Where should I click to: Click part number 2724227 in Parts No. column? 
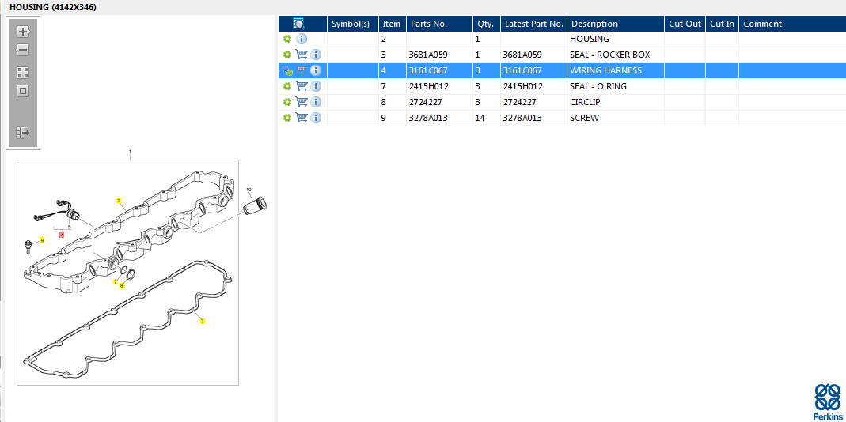(427, 102)
